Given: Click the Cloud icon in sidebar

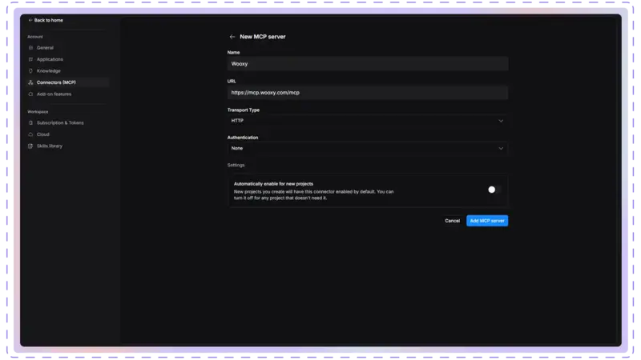Looking at the screenshot, I should [x=30, y=134].
